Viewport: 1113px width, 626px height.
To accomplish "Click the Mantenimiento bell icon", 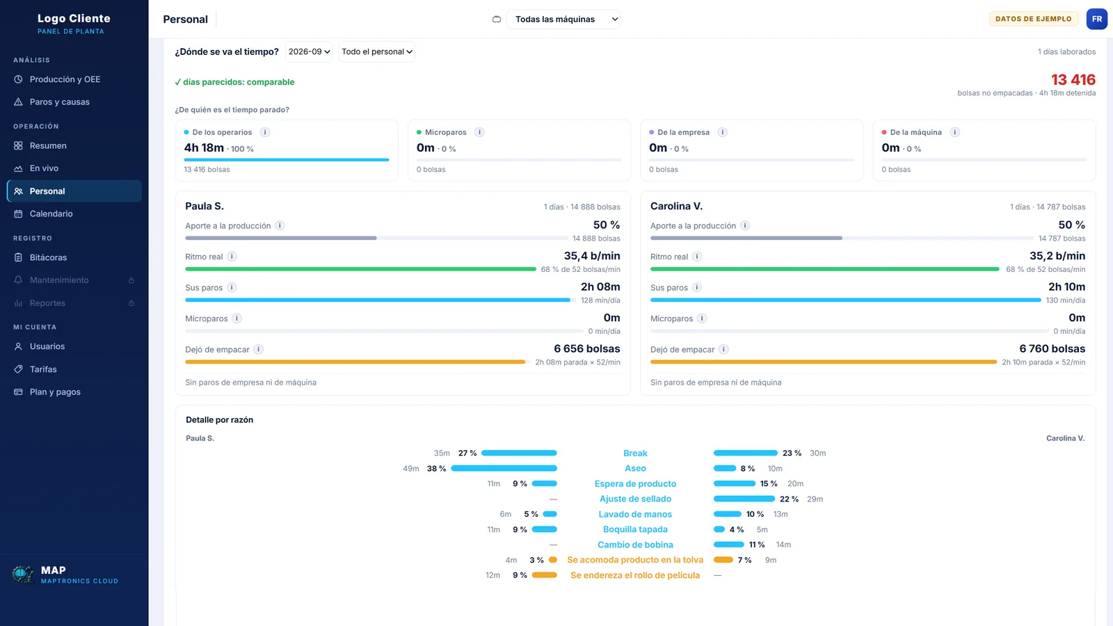I will [18, 280].
